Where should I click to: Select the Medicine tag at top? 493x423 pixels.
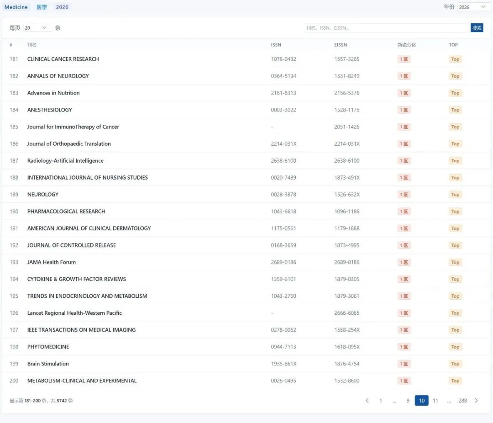coord(16,7)
